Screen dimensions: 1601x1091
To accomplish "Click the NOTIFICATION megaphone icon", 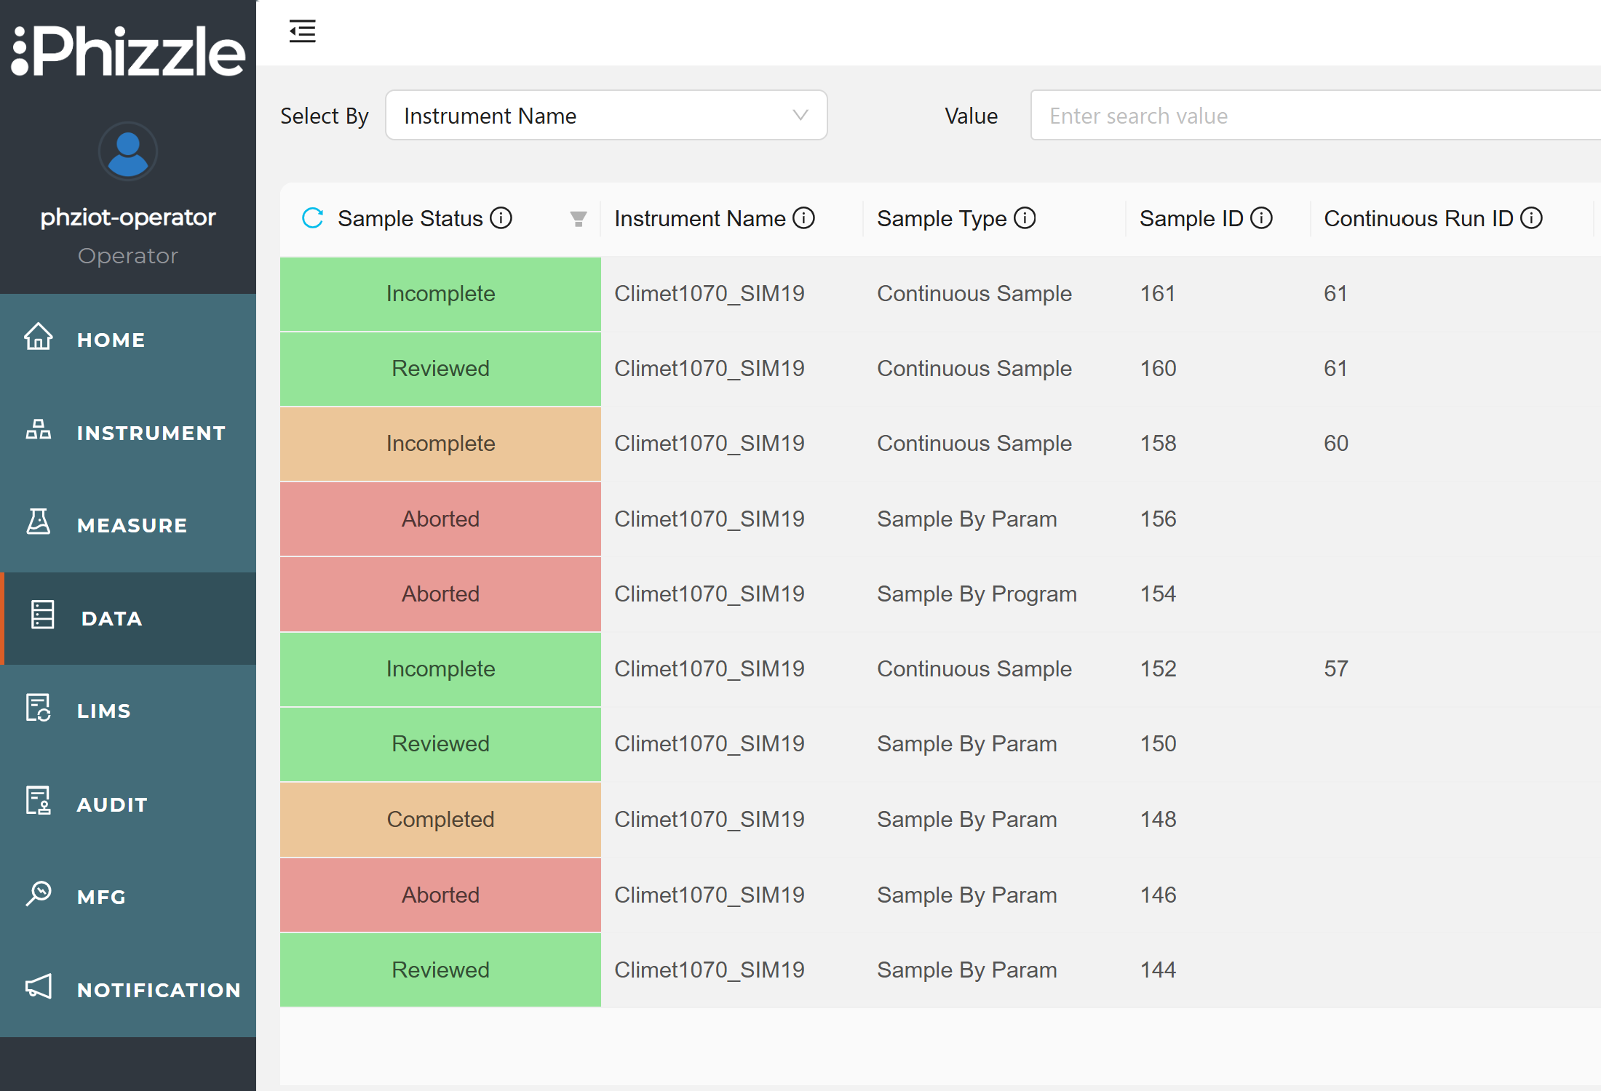I will (38, 987).
